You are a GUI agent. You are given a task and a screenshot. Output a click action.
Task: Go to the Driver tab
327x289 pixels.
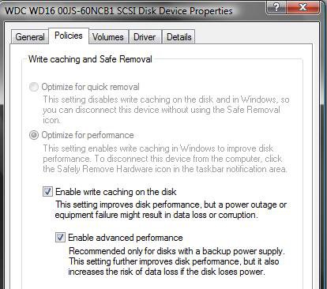(145, 37)
